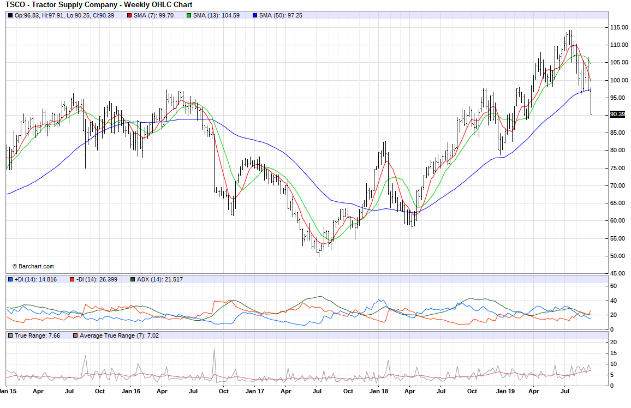Viewport: 631px width, 408px height.
Task: Click the red -DI (14) legend swatch
Action: [72, 279]
